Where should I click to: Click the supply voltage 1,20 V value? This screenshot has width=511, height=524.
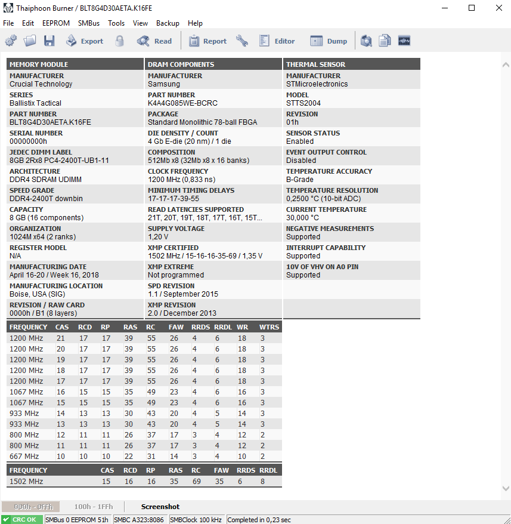click(x=158, y=236)
